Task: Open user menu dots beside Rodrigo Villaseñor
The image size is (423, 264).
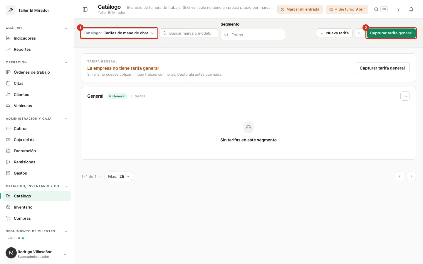Action: click(x=66, y=254)
